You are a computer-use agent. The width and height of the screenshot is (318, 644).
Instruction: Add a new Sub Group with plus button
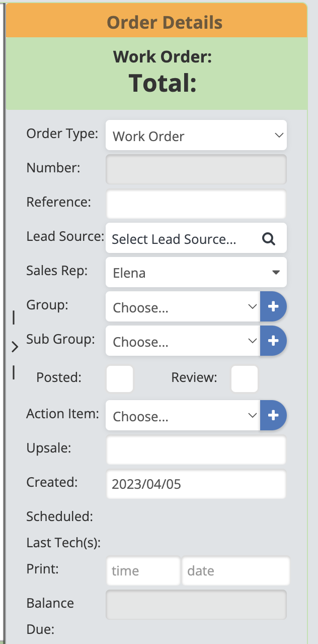pyautogui.click(x=273, y=341)
